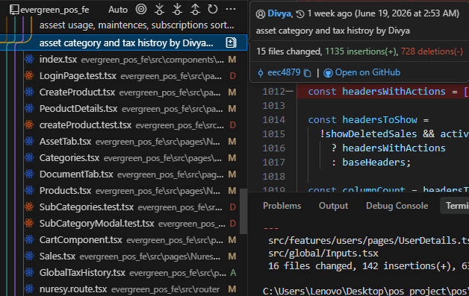Click the Push icon in graph toolbar

click(195, 9)
